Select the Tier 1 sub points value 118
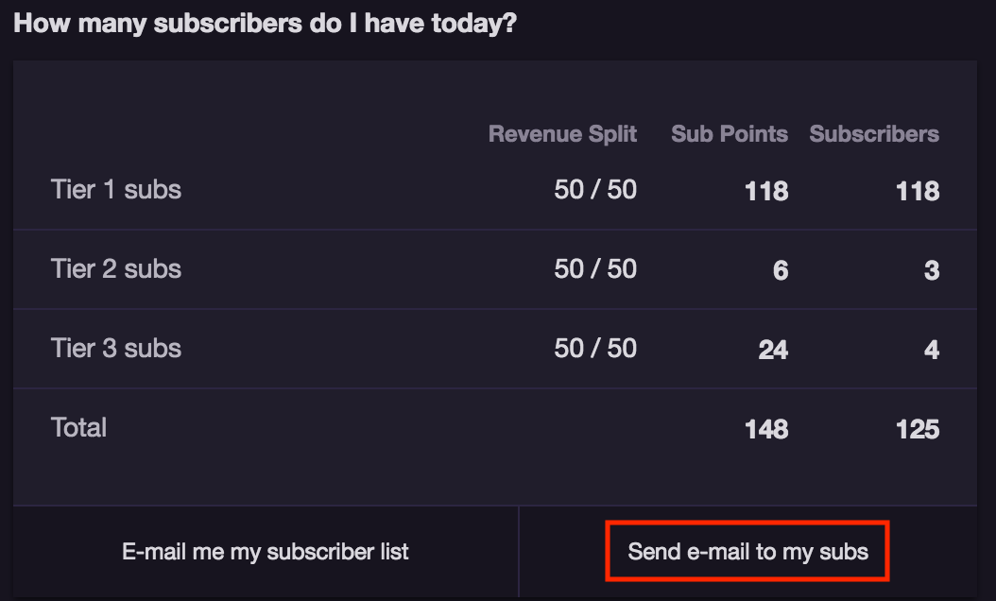Image resolution: width=996 pixels, height=601 pixels. coord(765,191)
